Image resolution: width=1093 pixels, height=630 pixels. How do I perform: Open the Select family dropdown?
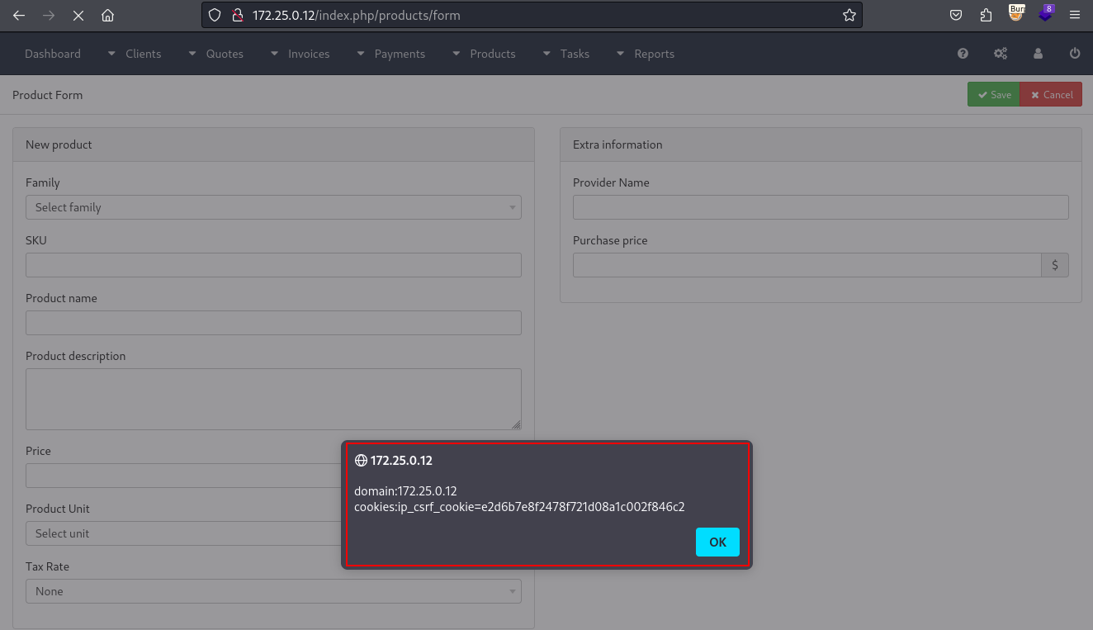click(x=273, y=207)
